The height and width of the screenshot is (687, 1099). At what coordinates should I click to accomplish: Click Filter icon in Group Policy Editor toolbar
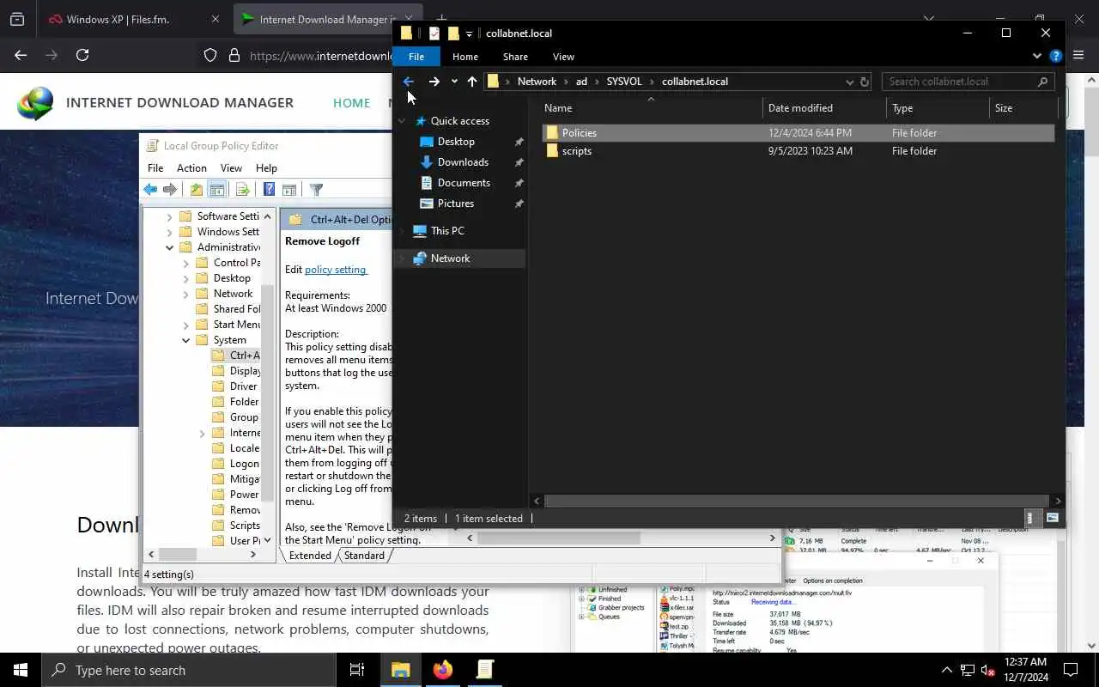pos(316,190)
